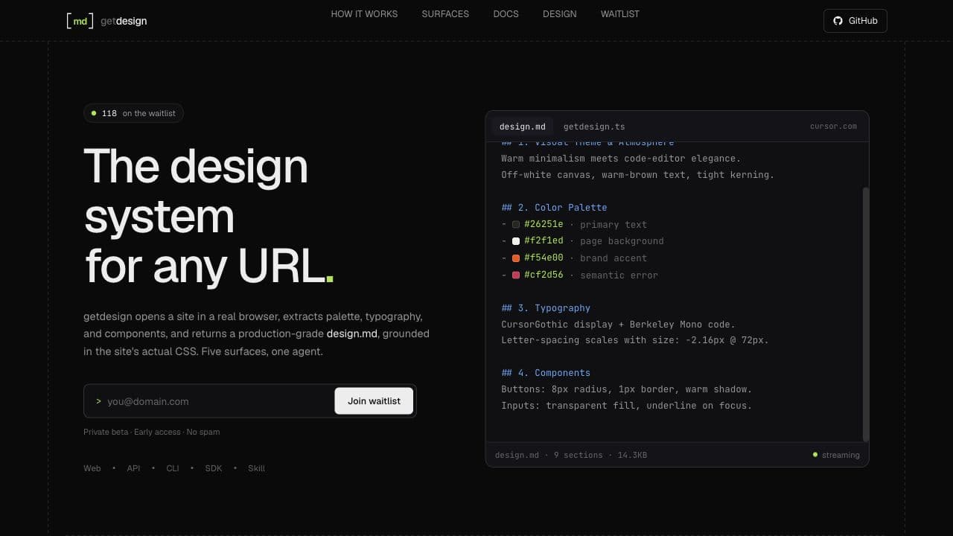Click 'The design system for any URL' headline
953x536 pixels.
(208, 216)
